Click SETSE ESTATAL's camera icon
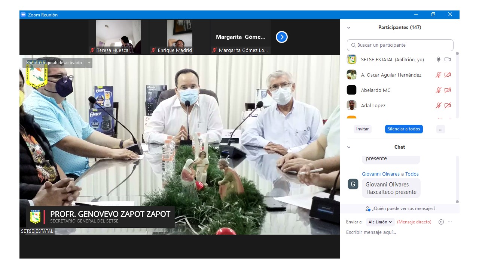Viewport: 479px width, 269px height. pyautogui.click(x=447, y=59)
